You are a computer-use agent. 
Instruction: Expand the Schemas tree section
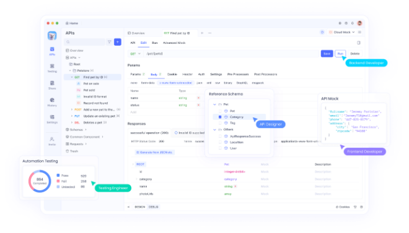click(77, 130)
